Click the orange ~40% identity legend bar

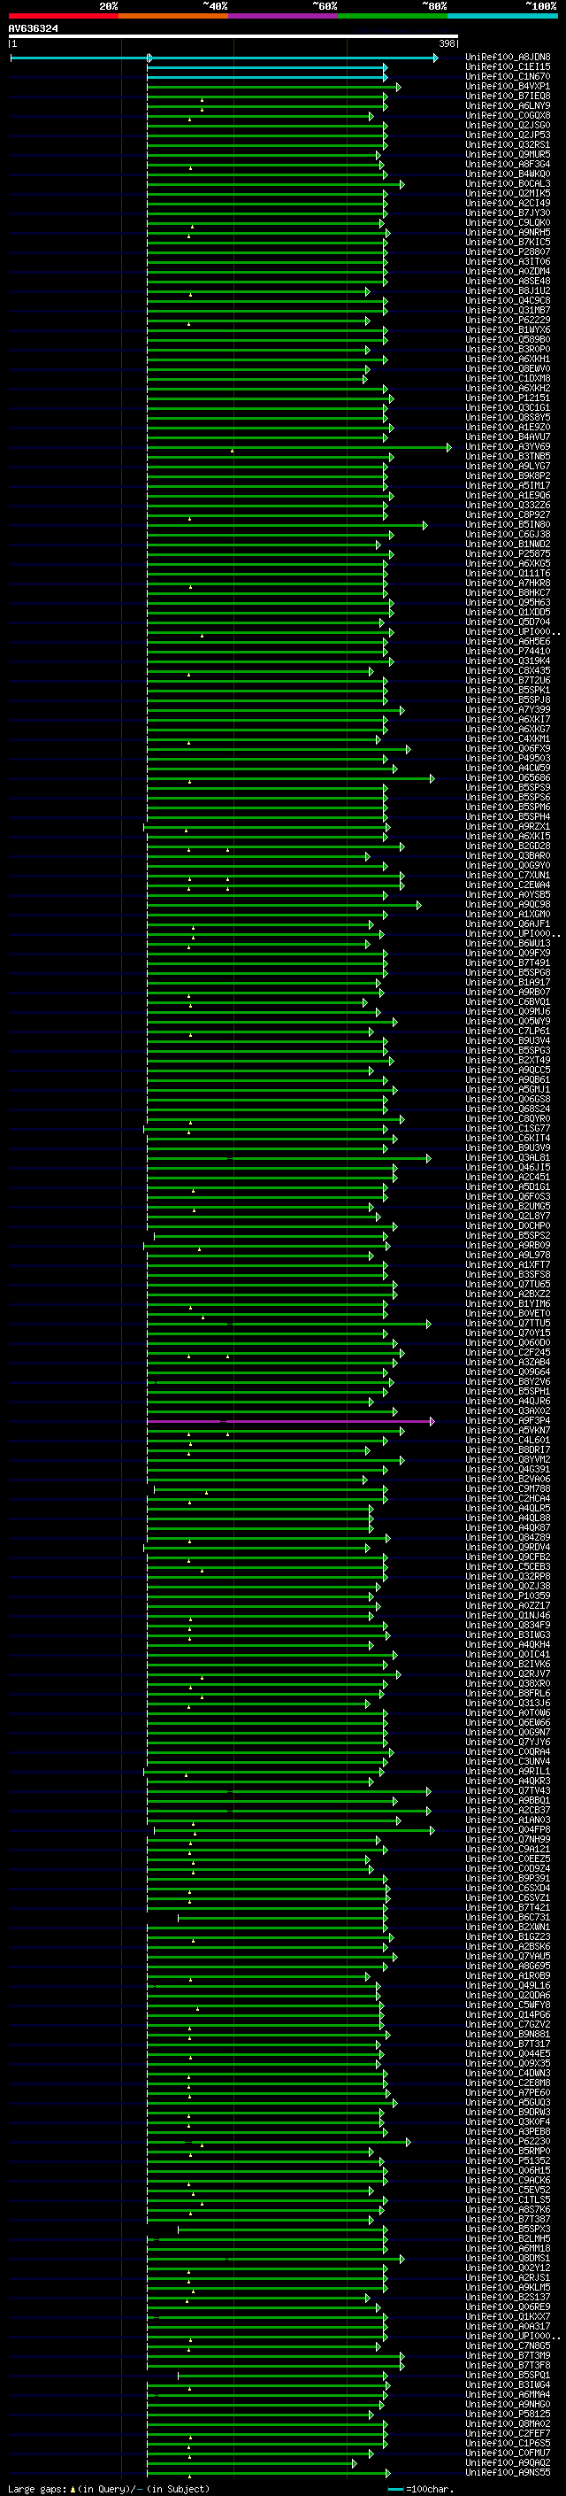point(173,16)
